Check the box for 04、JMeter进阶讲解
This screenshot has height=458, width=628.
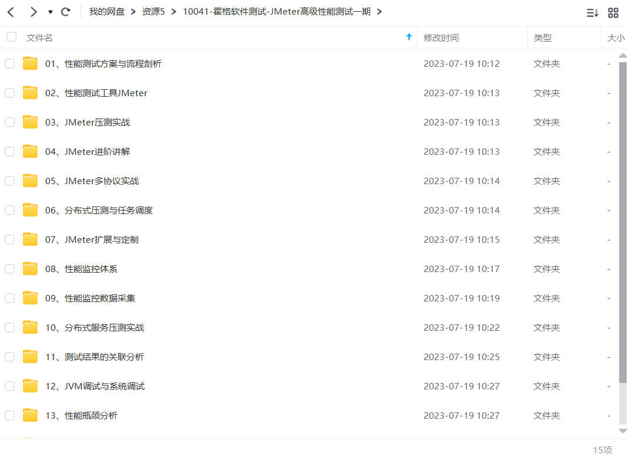pyautogui.click(x=9, y=151)
